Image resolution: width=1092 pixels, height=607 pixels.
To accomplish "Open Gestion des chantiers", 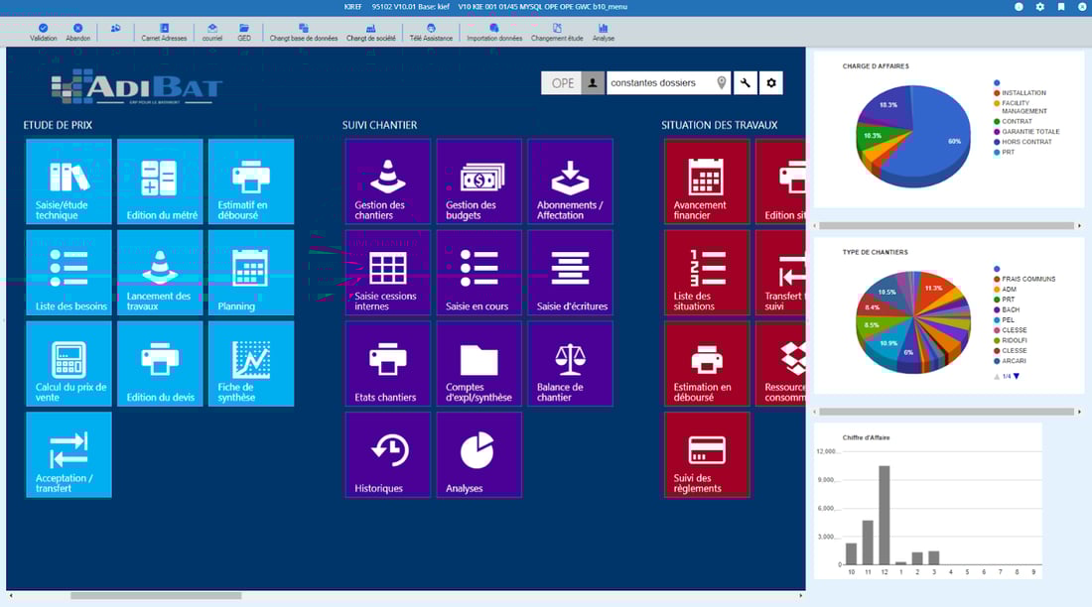I will 387,181.
